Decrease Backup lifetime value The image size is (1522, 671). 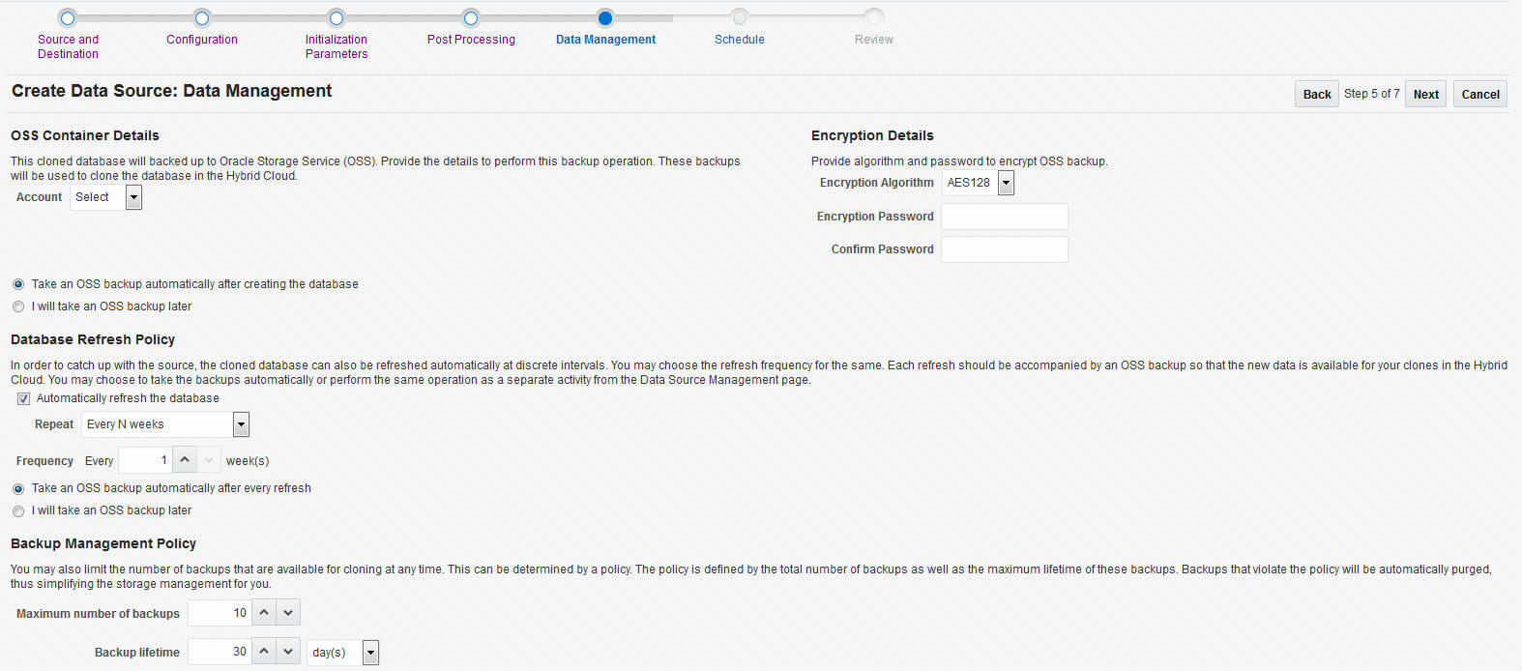[x=288, y=652]
